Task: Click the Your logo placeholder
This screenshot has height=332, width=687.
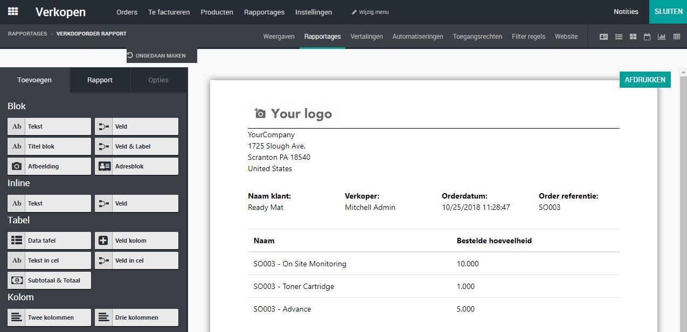Action: click(x=293, y=113)
